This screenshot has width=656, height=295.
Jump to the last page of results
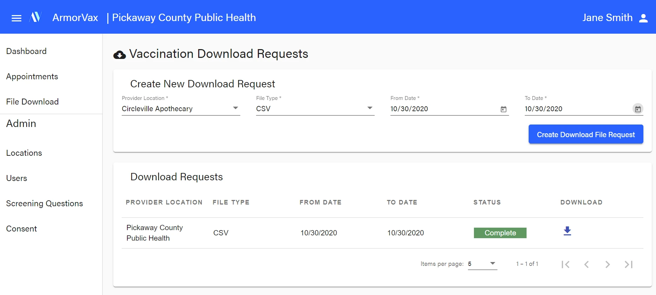pos(629,264)
